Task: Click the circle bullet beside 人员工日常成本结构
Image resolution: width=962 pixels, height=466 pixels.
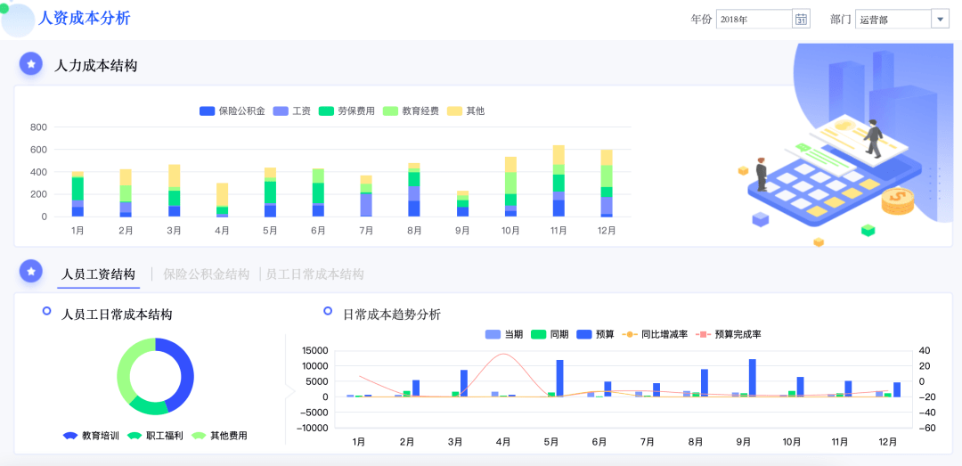Action: [46, 311]
